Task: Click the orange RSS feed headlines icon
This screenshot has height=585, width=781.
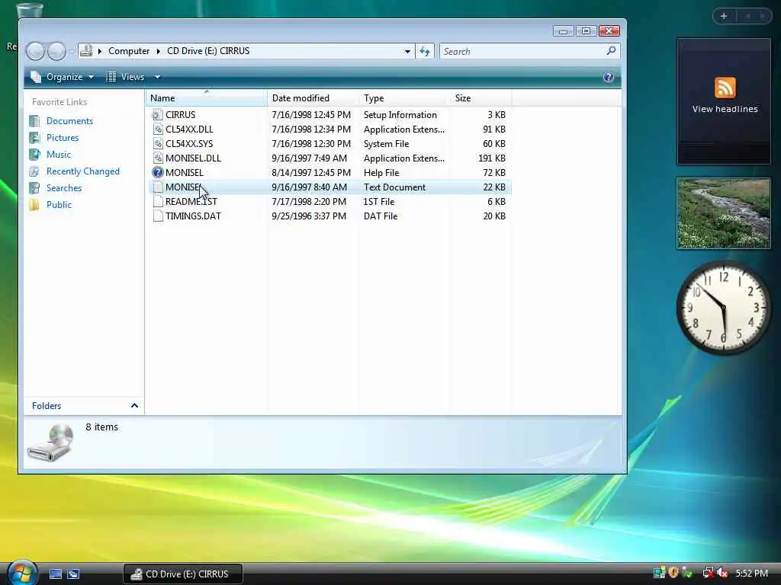Action: [725, 88]
